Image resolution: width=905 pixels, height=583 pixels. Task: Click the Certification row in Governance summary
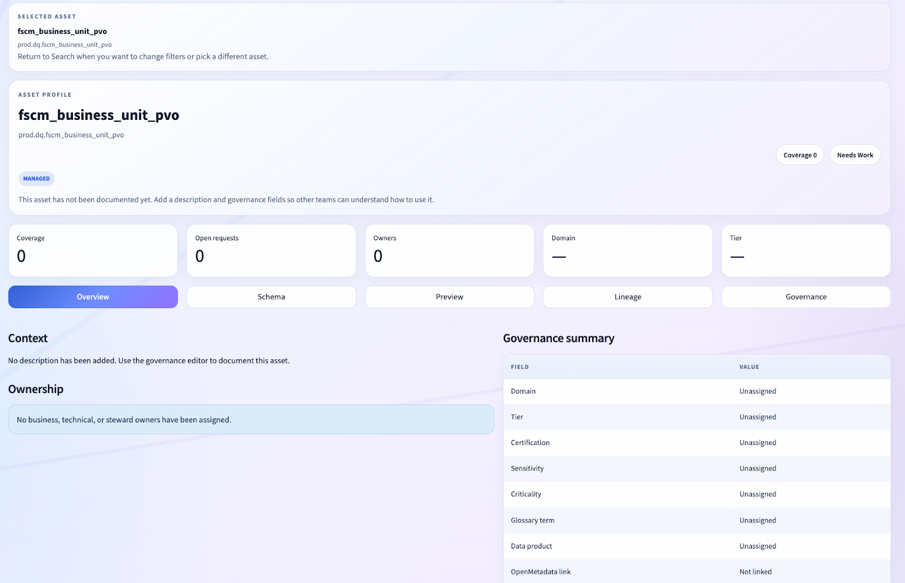pos(696,443)
